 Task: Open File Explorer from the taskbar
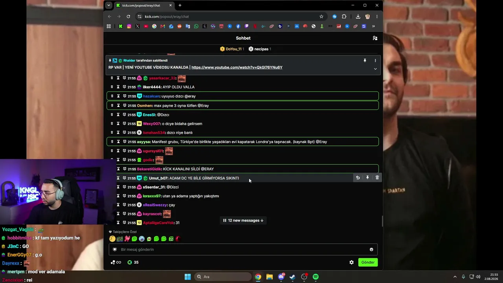[270, 277]
